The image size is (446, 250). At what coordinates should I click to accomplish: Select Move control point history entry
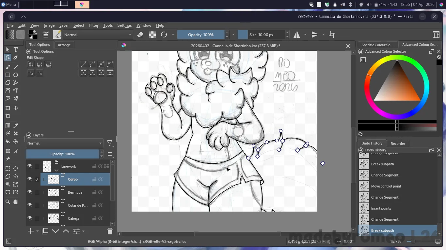pyautogui.click(x=386, y=186)
